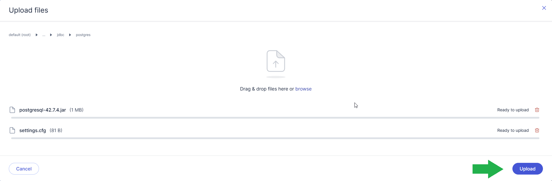
Task: Open file picker via browse link
Action: (x=303, y=89)
